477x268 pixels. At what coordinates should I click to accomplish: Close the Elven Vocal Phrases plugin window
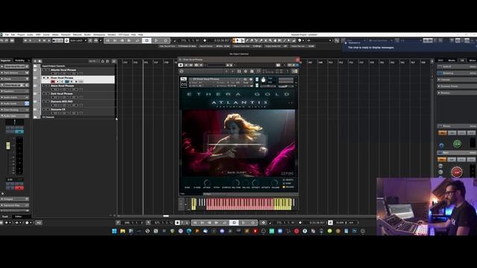point(297,60)
